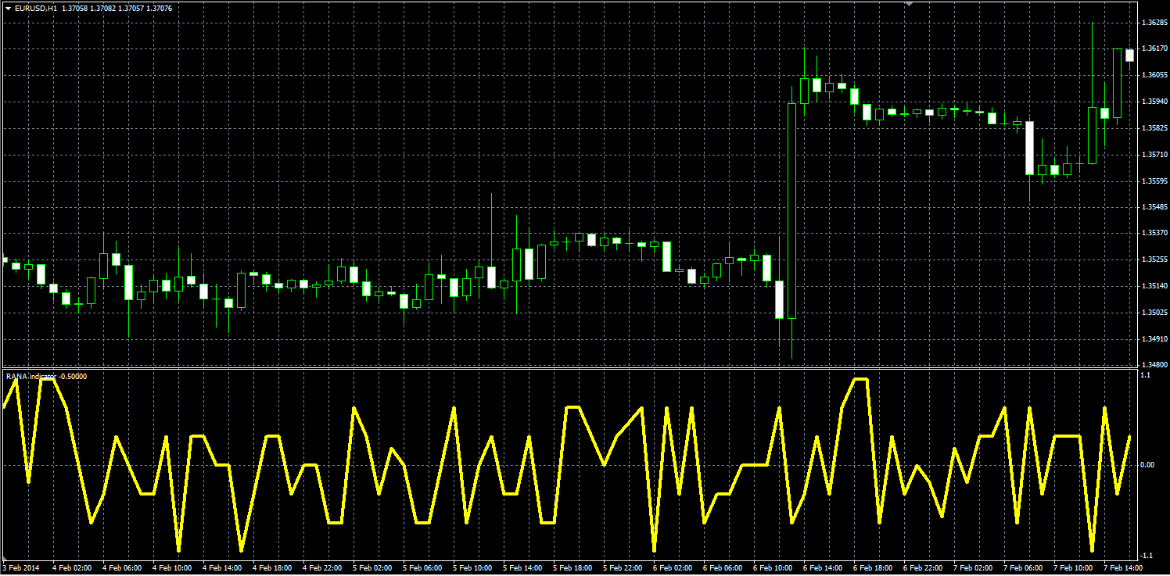The height and width of the screenshot is (576, 1170).
Task: Select the RANA indicator -0.50000 label
Action: [x=46, y=377]
